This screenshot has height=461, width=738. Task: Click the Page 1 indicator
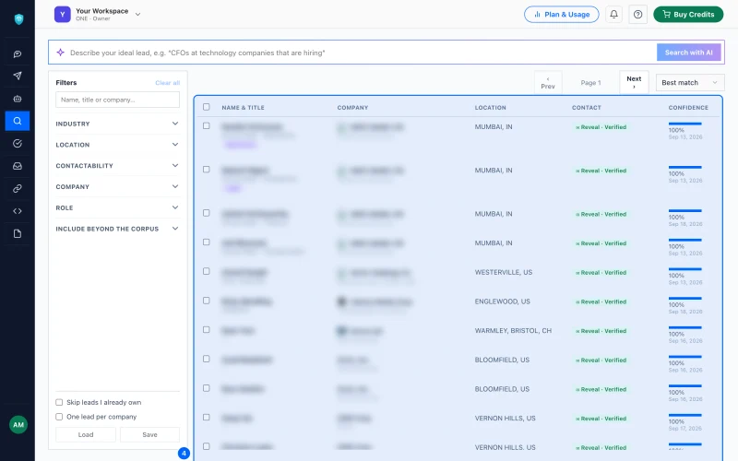coord(590,83)
